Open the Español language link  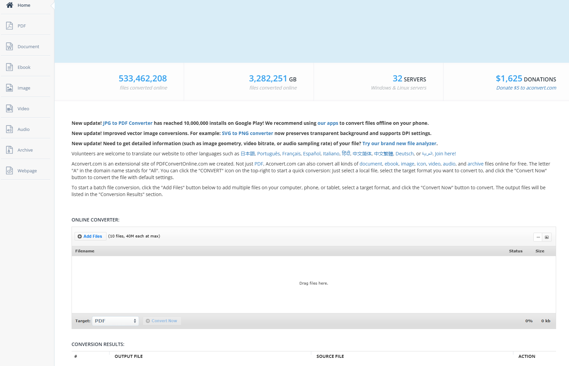(x=312, y=154)
